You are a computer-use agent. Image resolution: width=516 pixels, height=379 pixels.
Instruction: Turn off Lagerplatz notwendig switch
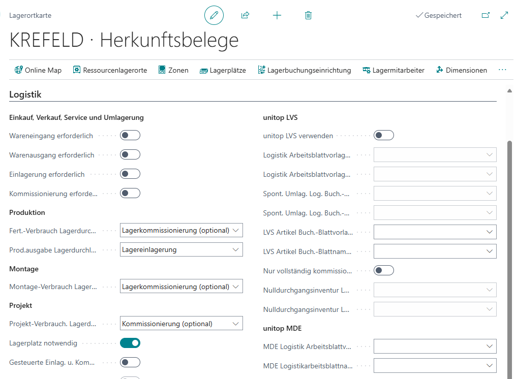130,343
